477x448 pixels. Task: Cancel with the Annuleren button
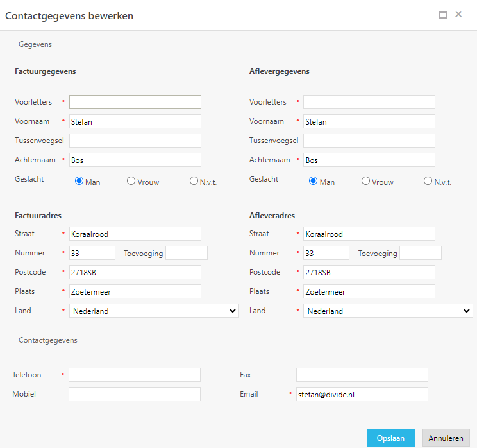(x=446, y=438)
